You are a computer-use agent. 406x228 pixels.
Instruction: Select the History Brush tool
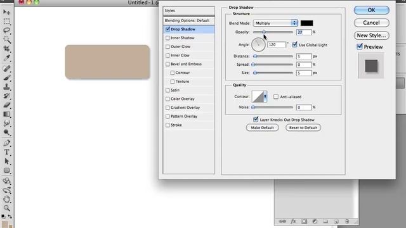(x=7, y=96)
